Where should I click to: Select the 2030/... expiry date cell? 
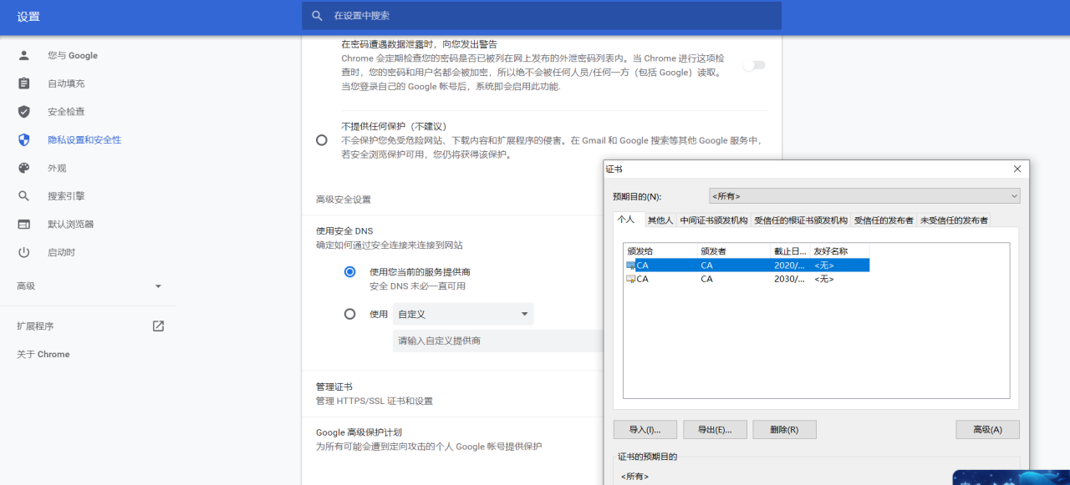791,279
